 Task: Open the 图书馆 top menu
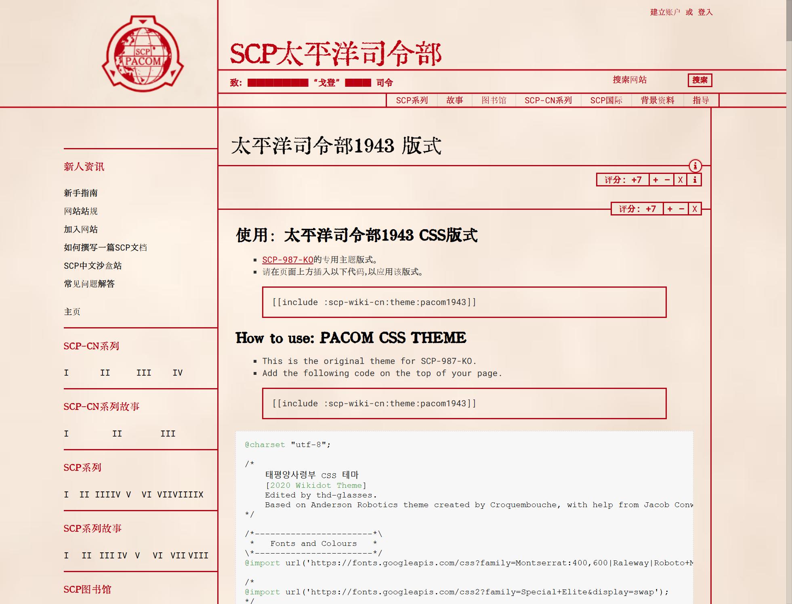tap(494, 100)
